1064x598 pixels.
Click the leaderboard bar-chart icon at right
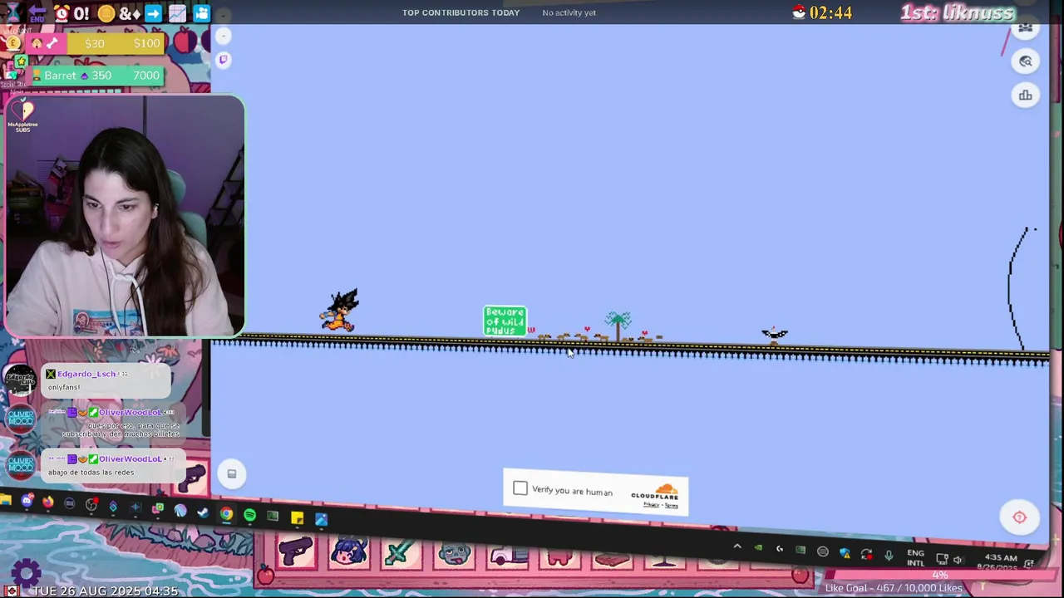click(x=1025, y=96)
